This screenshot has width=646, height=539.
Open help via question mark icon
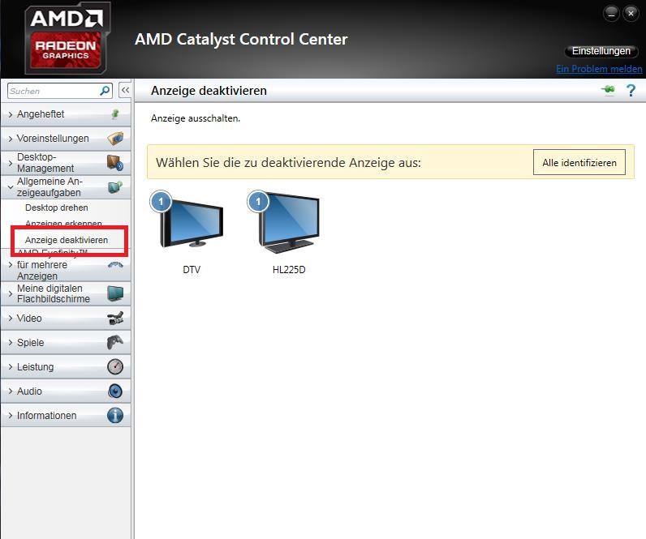[631, 90]
